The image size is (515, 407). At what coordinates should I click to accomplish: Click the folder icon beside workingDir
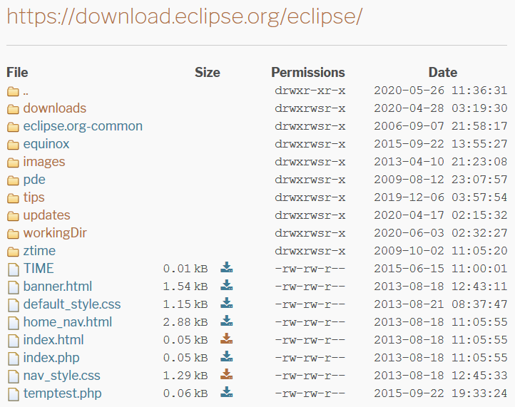[x=13, y=233]
